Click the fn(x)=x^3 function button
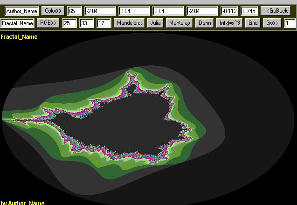 tap(229, 22)
